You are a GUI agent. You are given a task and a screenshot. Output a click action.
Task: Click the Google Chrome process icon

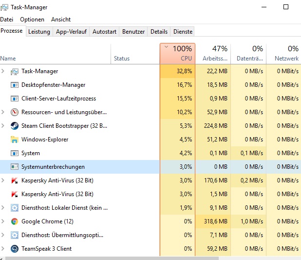coord(14,221)
